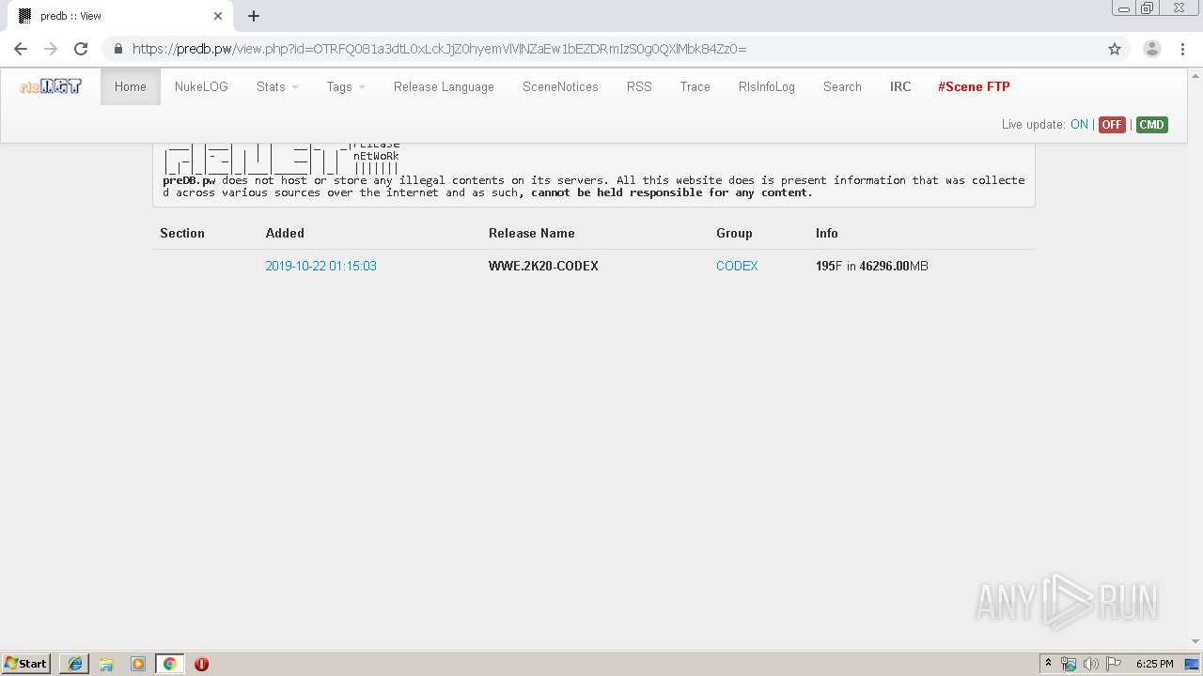Screen dimensions: 1203x676
Task: Click network tray icon
Action: click(x=1069, y=664)
